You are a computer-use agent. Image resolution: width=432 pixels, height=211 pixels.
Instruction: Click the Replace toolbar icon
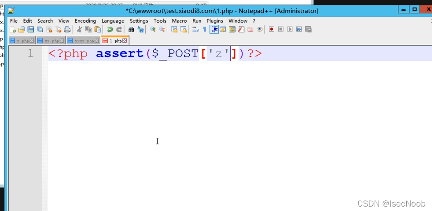coord(140,29)
